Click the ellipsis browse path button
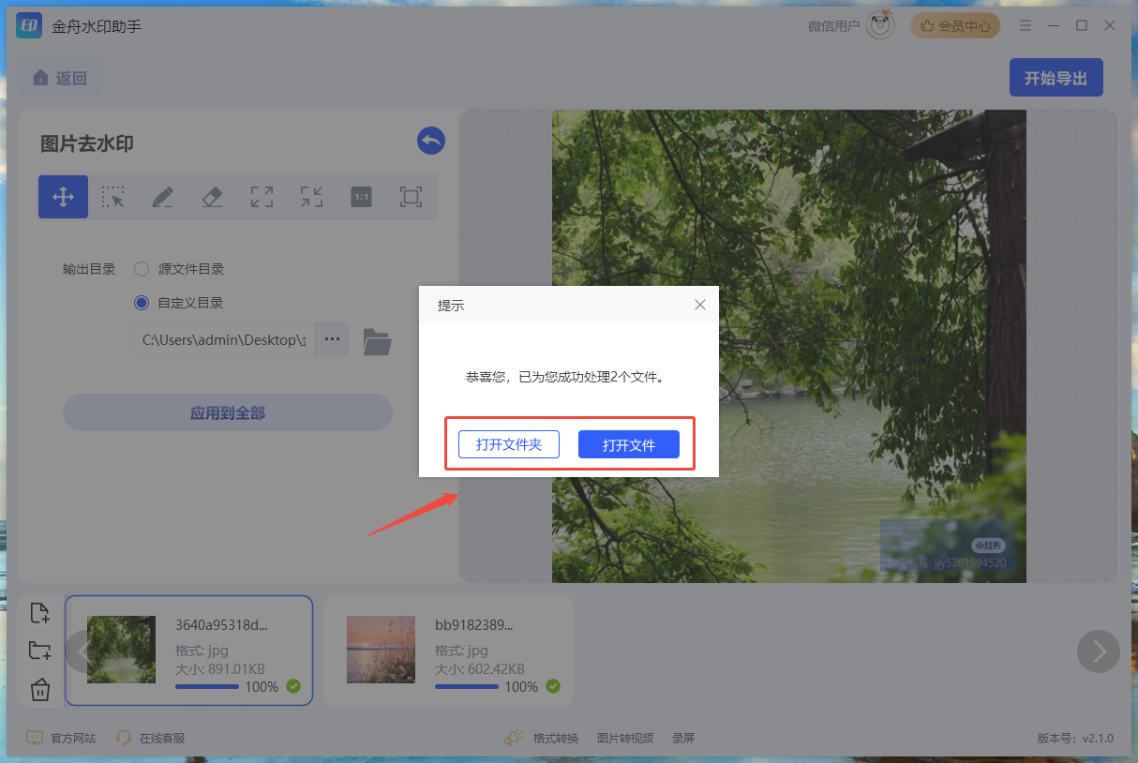1138x763 pixels. (x=332, y=339)
